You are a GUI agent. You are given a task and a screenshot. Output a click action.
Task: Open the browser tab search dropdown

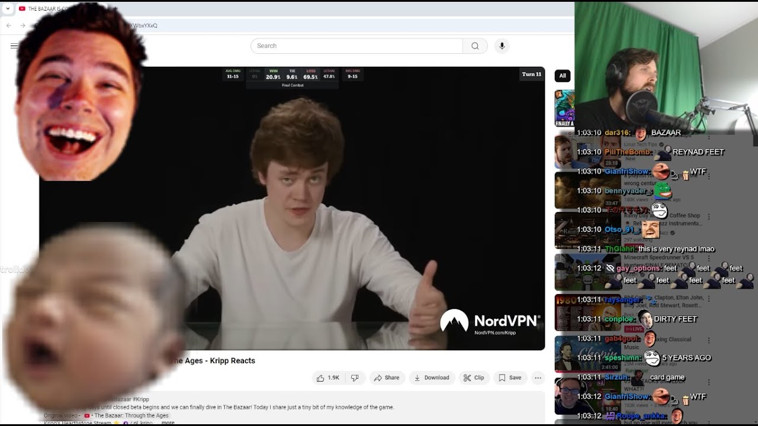(x=8, y=8)
